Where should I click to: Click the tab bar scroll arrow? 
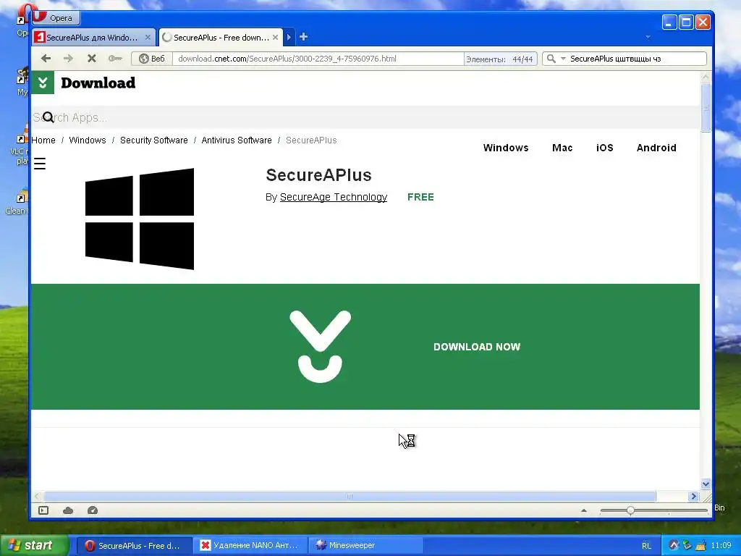tap(289, 37)
